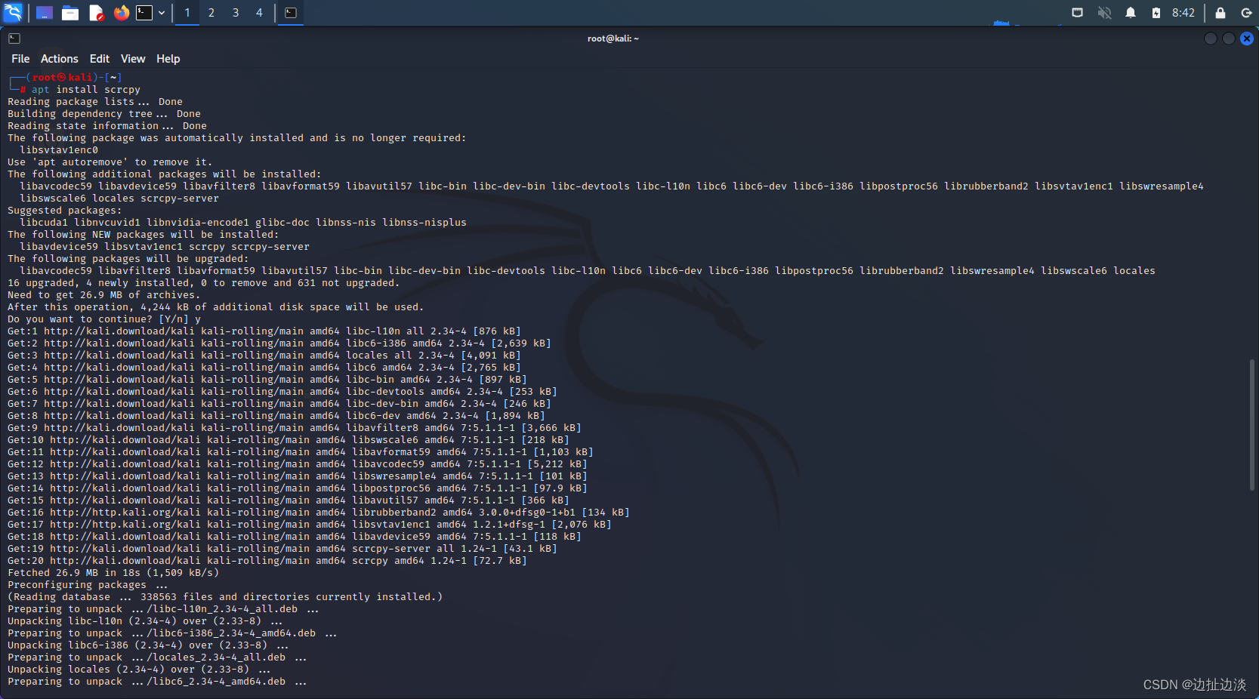Unmute audio via the muted speaker icon
The image size is (1259, 699).
coord(1103,12)
